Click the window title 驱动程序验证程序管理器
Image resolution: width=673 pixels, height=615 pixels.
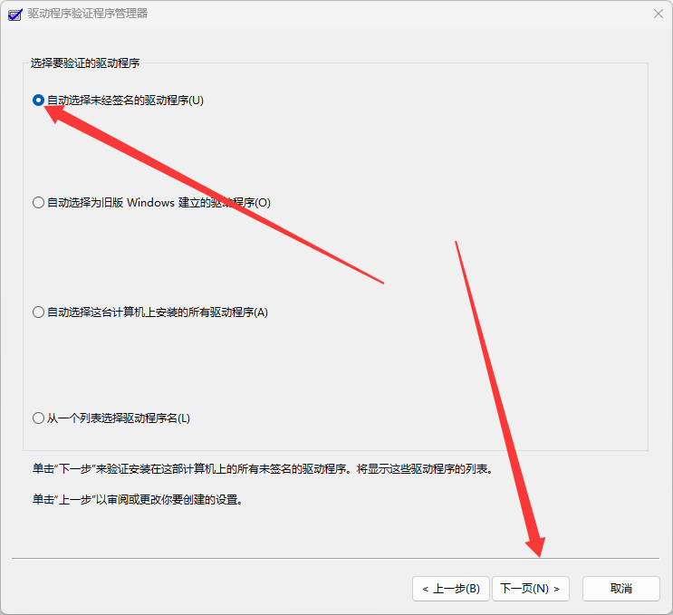pyautogui.click(x=88, y=14)
